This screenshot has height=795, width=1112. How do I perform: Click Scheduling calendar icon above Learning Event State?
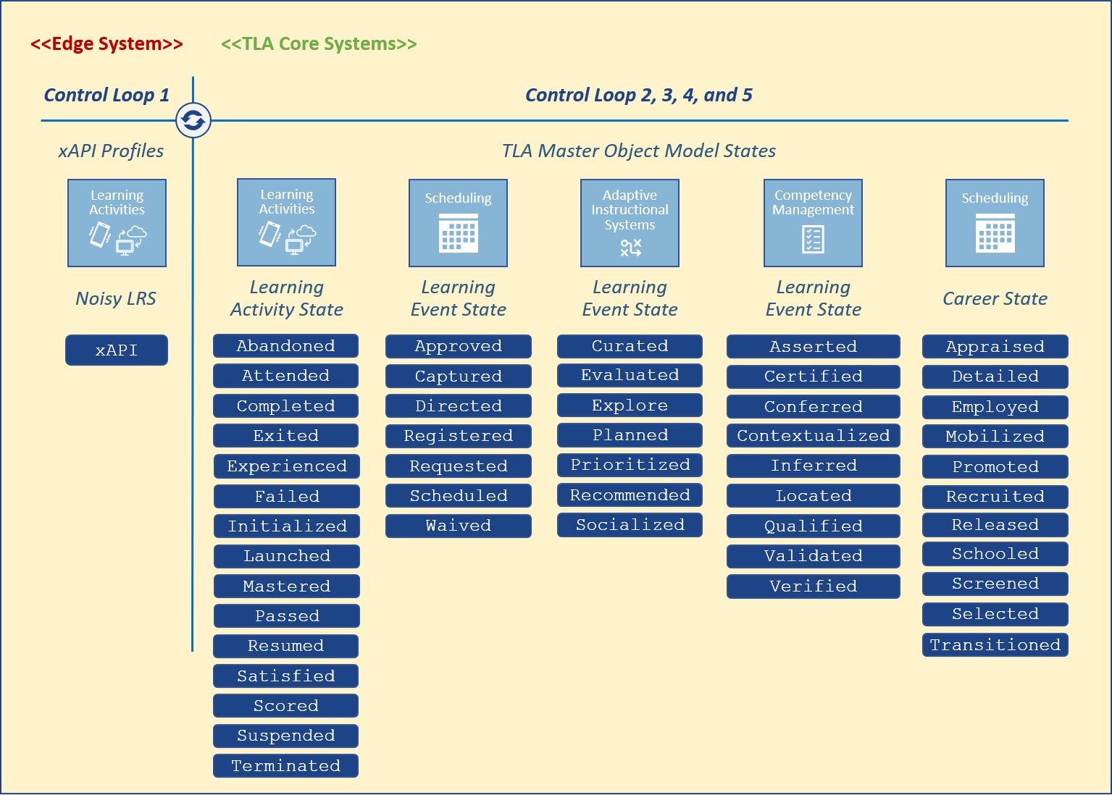coord(458,223)
